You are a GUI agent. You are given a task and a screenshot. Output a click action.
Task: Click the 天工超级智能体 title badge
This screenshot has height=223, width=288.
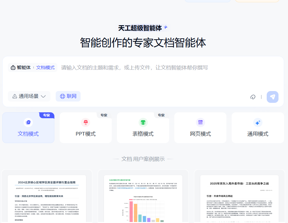143,28
